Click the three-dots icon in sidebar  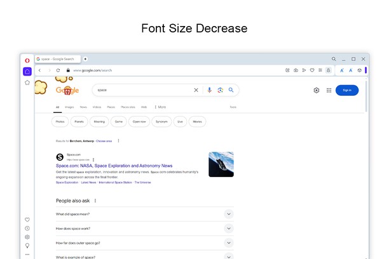pyautogui.click(x=27, y=255)
